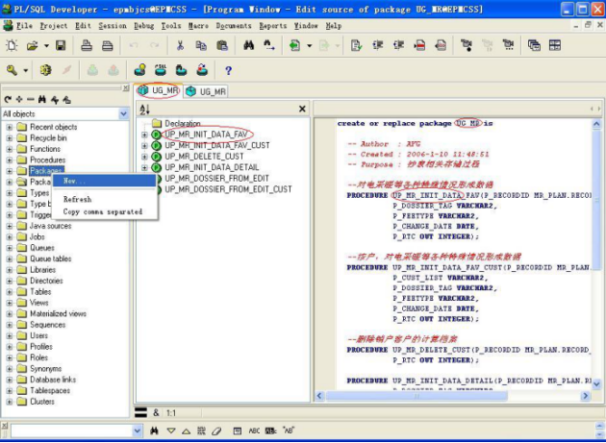The image size is (606, 443).
Task: Select the Views folder in object browser
Action: point(39,303)
